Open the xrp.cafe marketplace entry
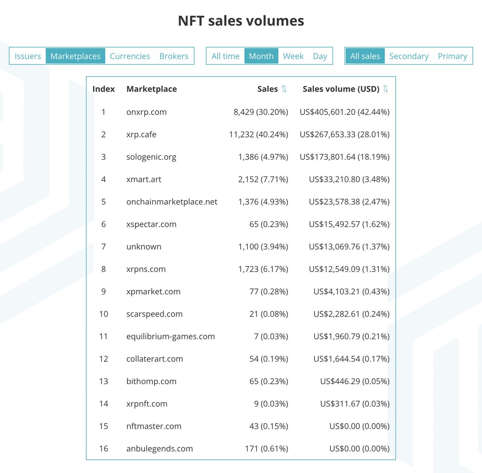The image size is (482, 473). [x=141, y=134]
